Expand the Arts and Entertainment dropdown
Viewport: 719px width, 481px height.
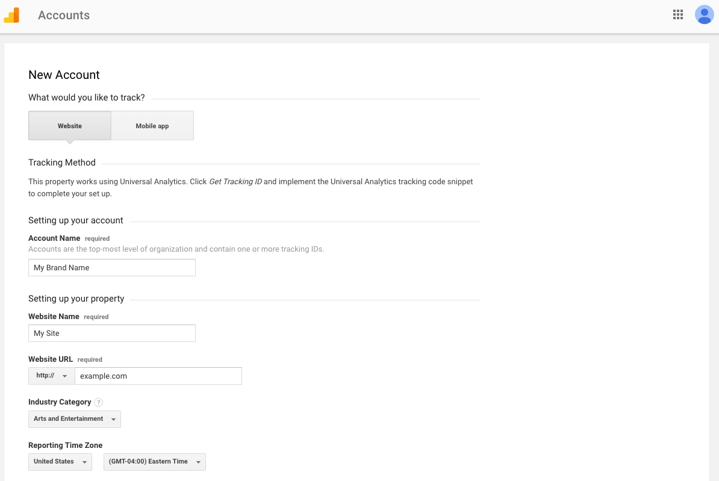pyautogui.click(x=75, y=419)
